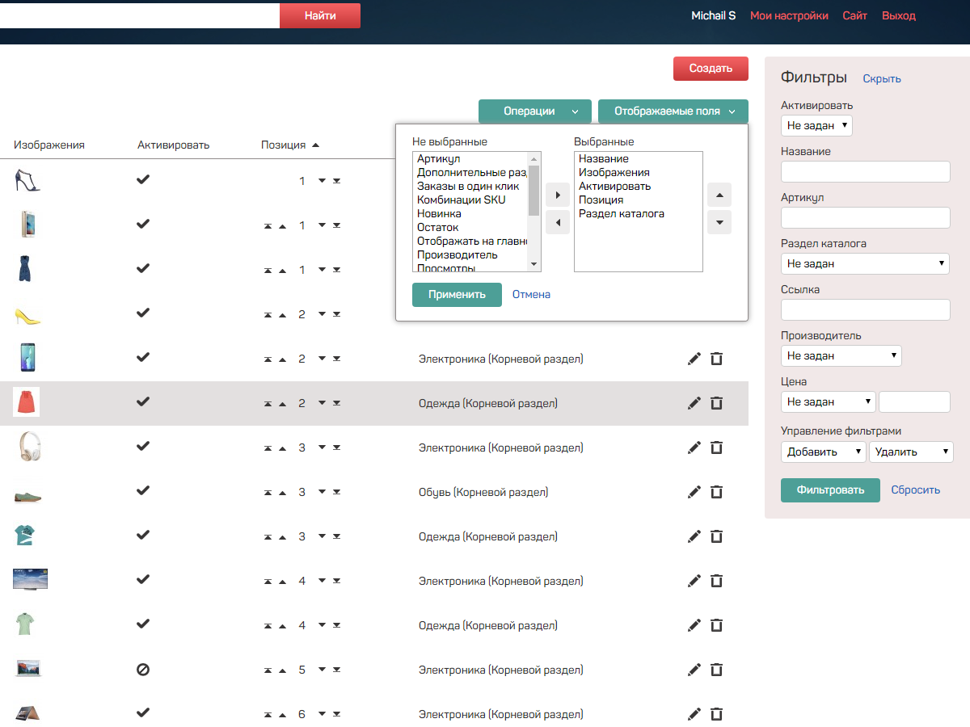The height and width of the screenshot is (727, 970).
Task: Click the trash delete icon in the Обувь row
Action: (x=716, y=492)
